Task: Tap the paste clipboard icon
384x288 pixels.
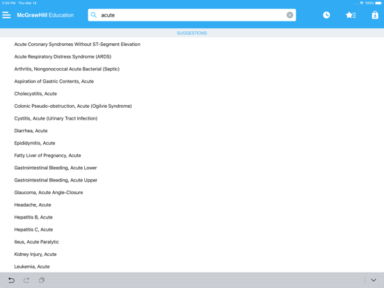Action: pyautogui.click(x=42, y=280)
